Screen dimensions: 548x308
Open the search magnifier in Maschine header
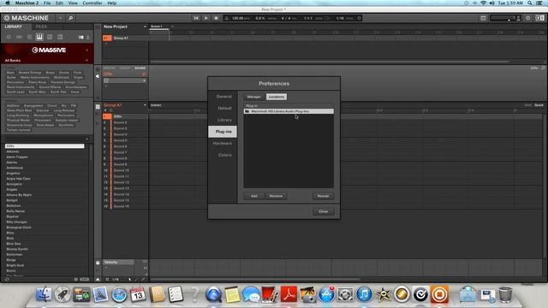click(70, 18)
